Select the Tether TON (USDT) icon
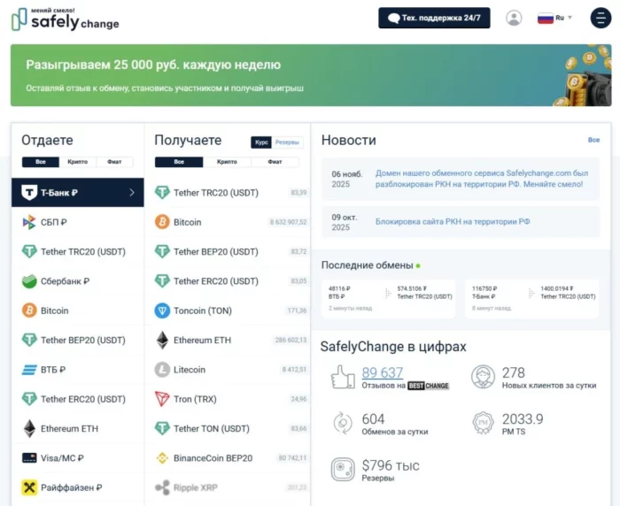Image resolution: width=620 pixels, height=506 pixels. (x=162, y=428)
